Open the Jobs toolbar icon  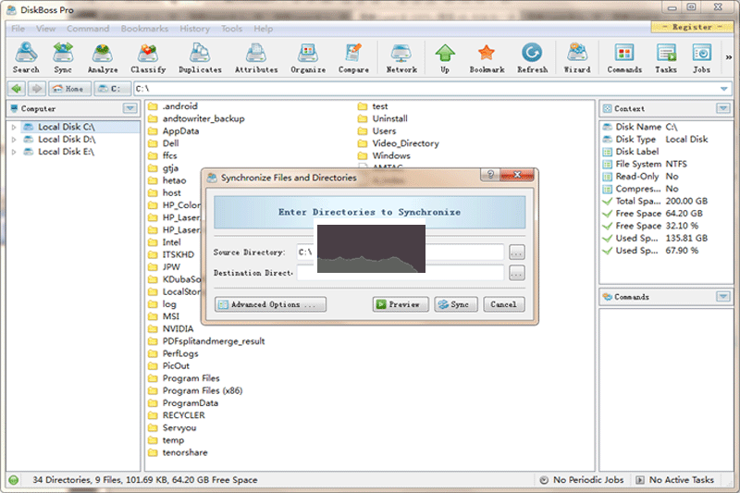pos(702,58)
